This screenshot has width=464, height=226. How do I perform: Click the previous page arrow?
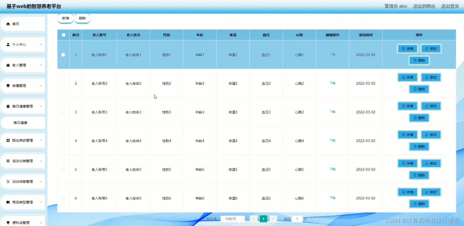point(254,219)
